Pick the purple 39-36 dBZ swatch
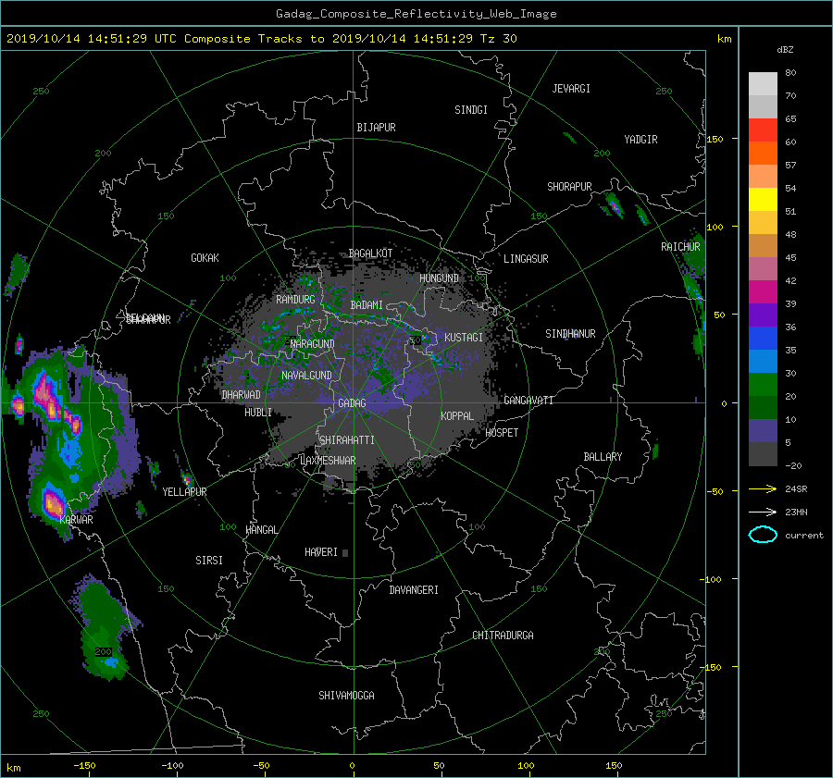The width and height of the screenshot is (833, 778). pos(763,315)
